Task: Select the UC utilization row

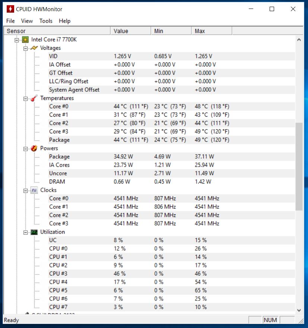Action: pos(171,240)
